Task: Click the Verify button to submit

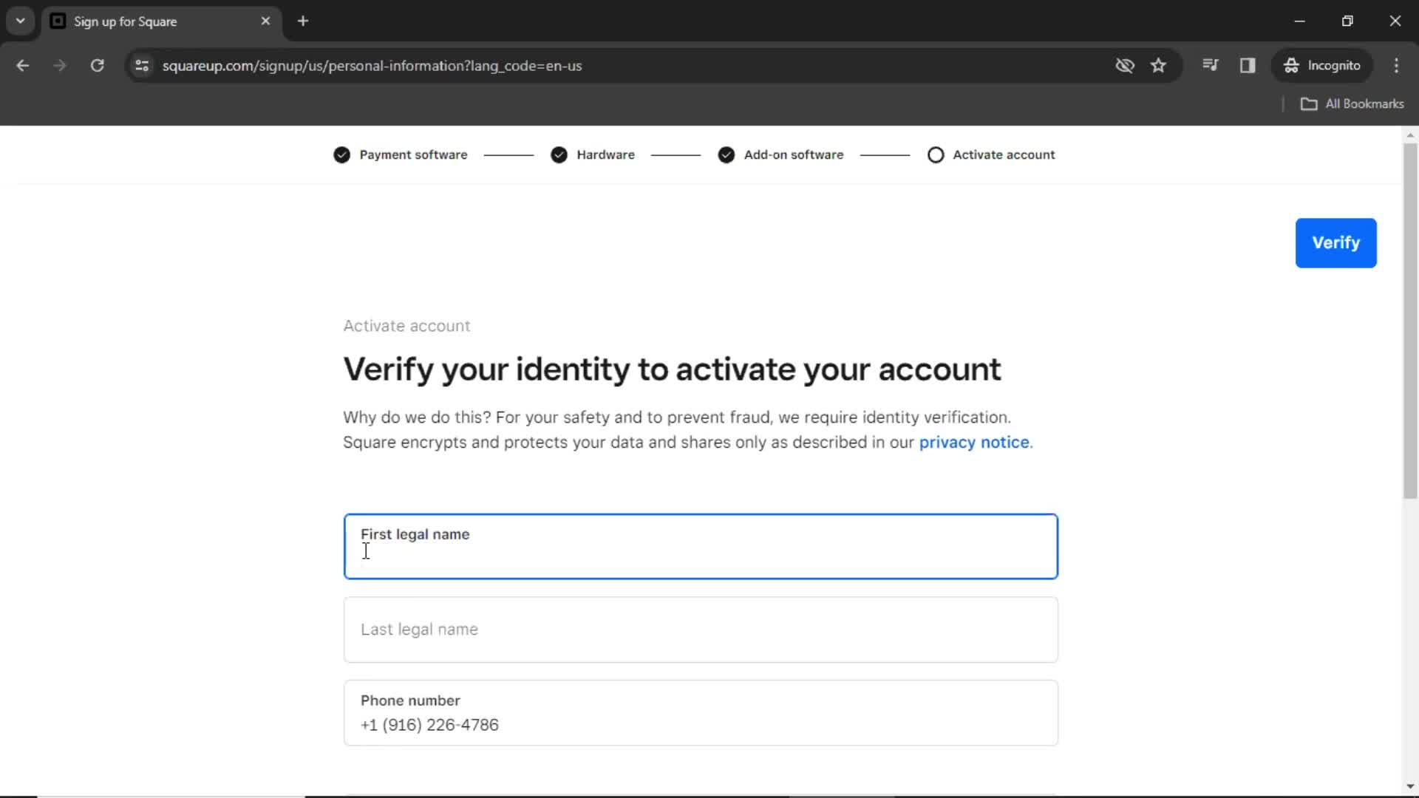Action: coord(1336,242)
